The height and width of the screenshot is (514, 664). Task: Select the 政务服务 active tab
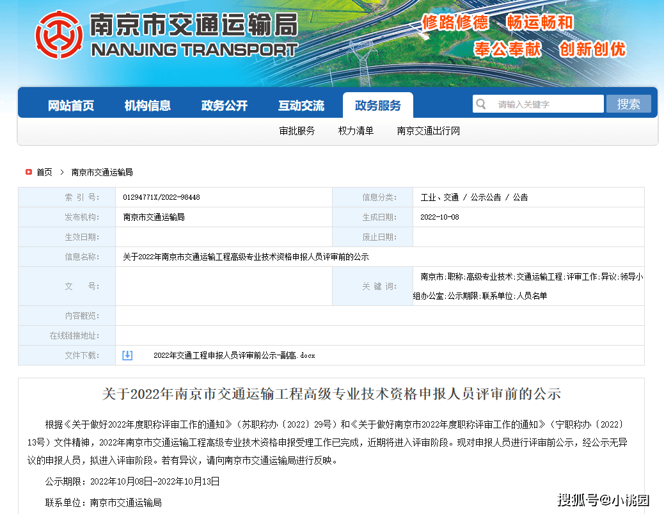click(377, 105)
